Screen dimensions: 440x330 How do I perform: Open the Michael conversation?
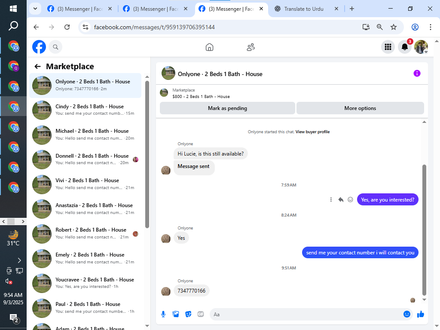coord(86,134)
